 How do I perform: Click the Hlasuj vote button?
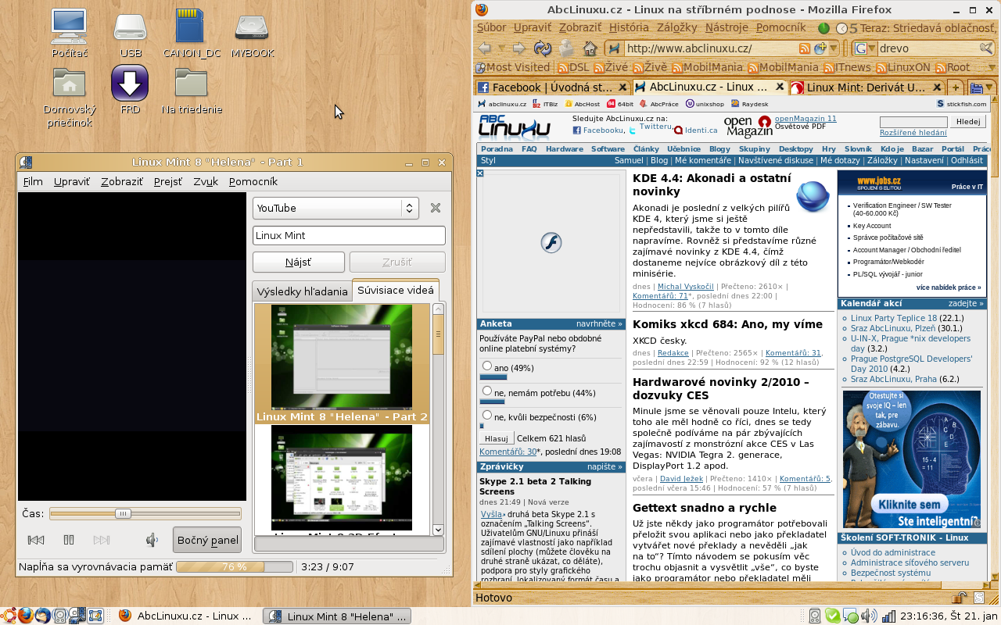coord(496,439)
